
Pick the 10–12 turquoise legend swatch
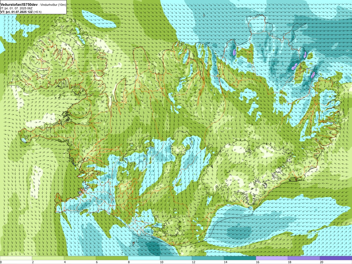pos(176,258)
